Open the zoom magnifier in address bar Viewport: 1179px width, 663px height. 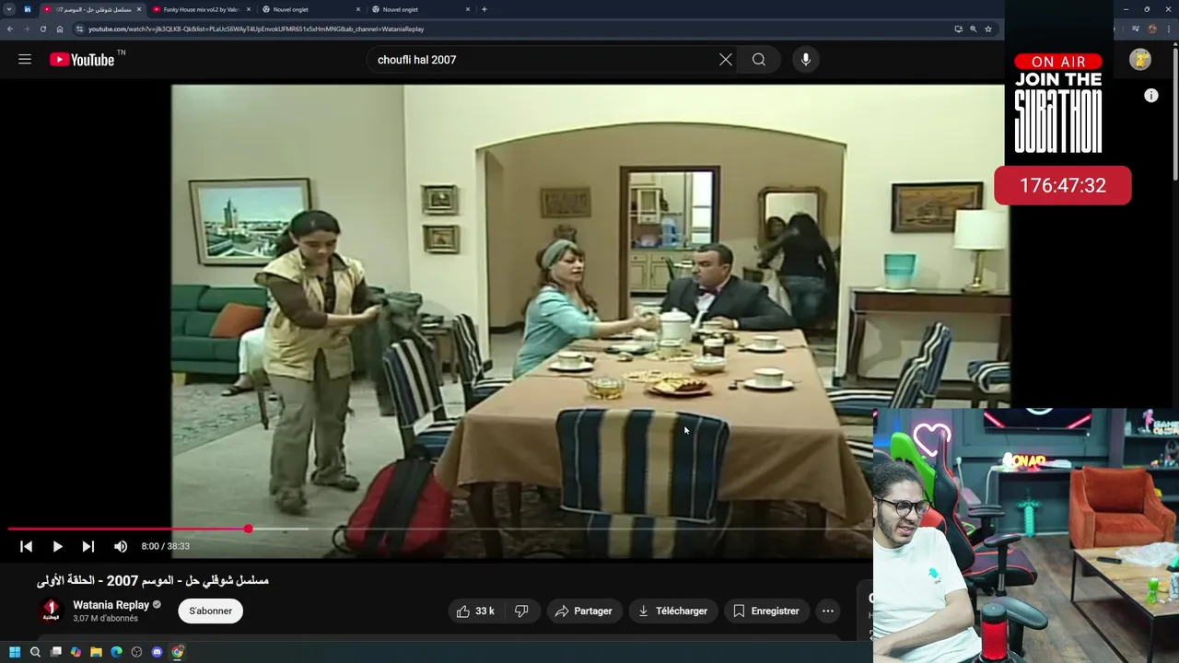pos(973,29)
